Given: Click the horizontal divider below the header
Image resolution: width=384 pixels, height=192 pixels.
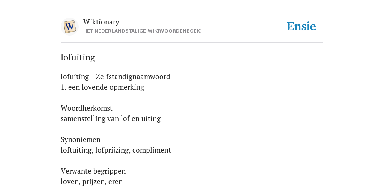Looking at the screenshot, I should point(192,43).
